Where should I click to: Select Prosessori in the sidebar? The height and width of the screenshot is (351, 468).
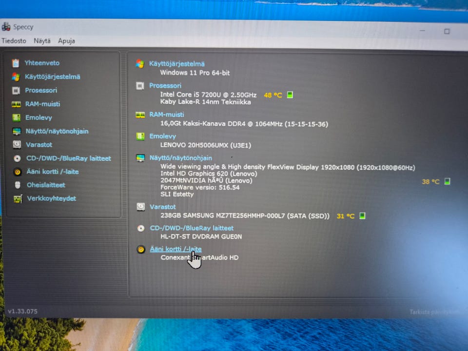pyautogui.click(x=41, y=90)
